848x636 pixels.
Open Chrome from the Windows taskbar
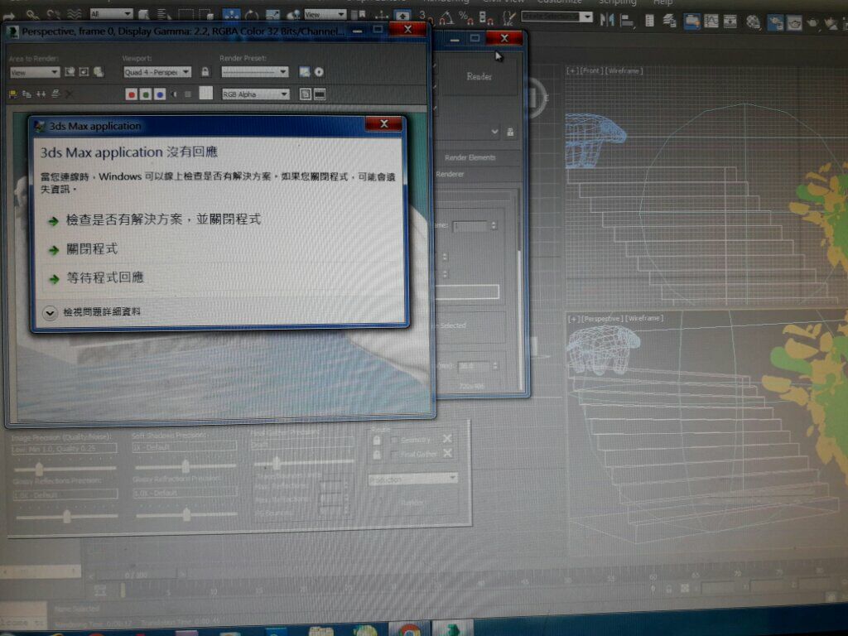[x=409, y=630]
